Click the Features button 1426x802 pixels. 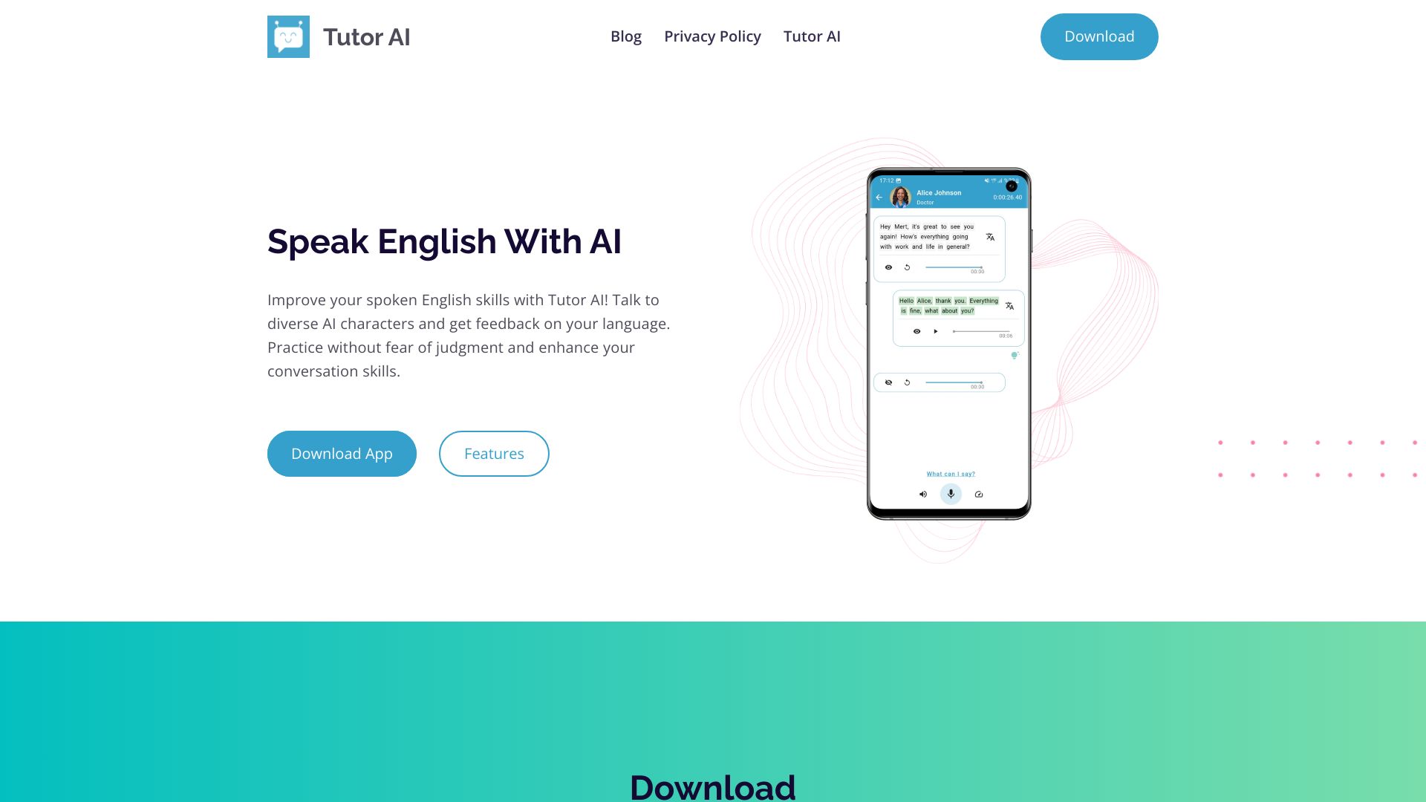[494, 454]
